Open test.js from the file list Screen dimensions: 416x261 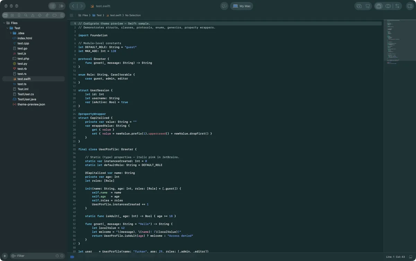21,53
